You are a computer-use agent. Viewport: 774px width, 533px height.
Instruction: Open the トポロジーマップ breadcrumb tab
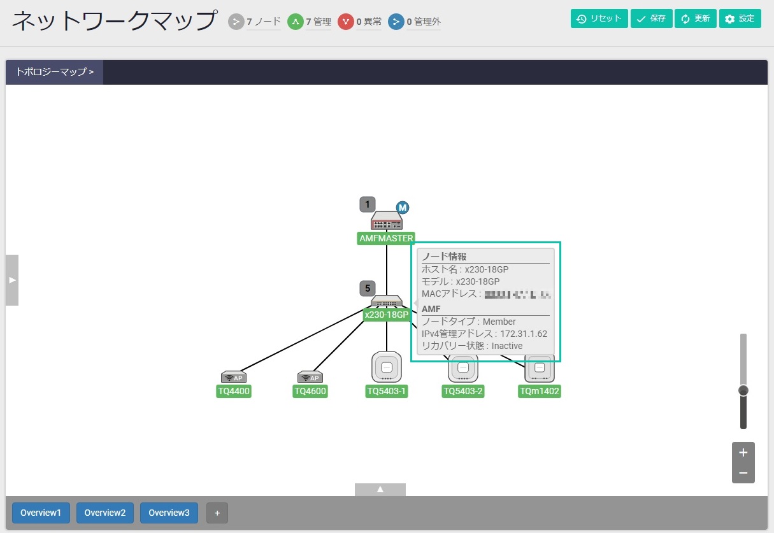pos(55,72)
